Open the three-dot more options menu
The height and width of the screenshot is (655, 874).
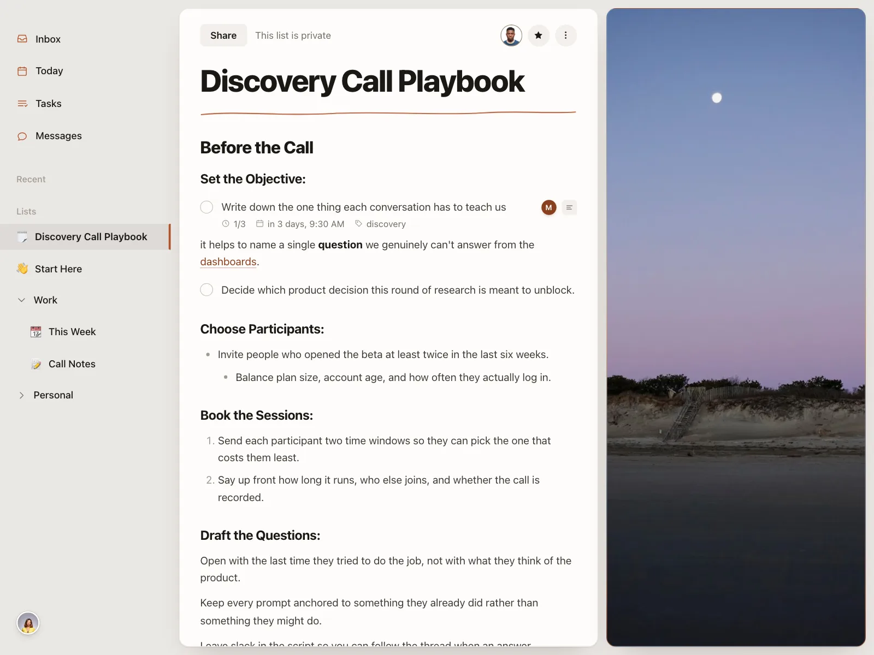pyautogui.click(x=566, y=35)
